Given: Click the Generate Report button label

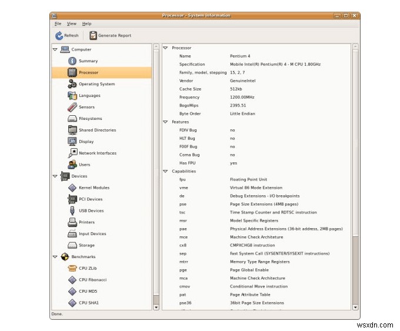Looking at the screenshot, I should [x=115, y=35].
